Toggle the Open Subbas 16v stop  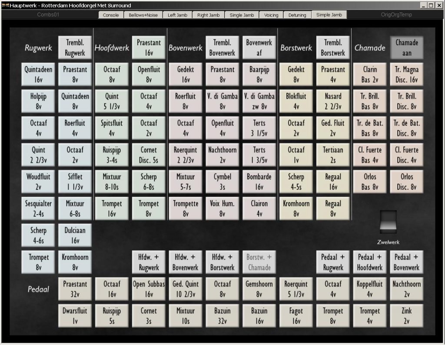(x=149, y=289)
